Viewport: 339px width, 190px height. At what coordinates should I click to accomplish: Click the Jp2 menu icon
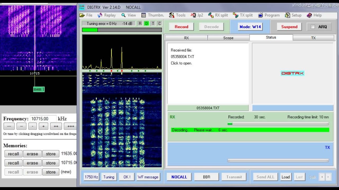(193, 15)
